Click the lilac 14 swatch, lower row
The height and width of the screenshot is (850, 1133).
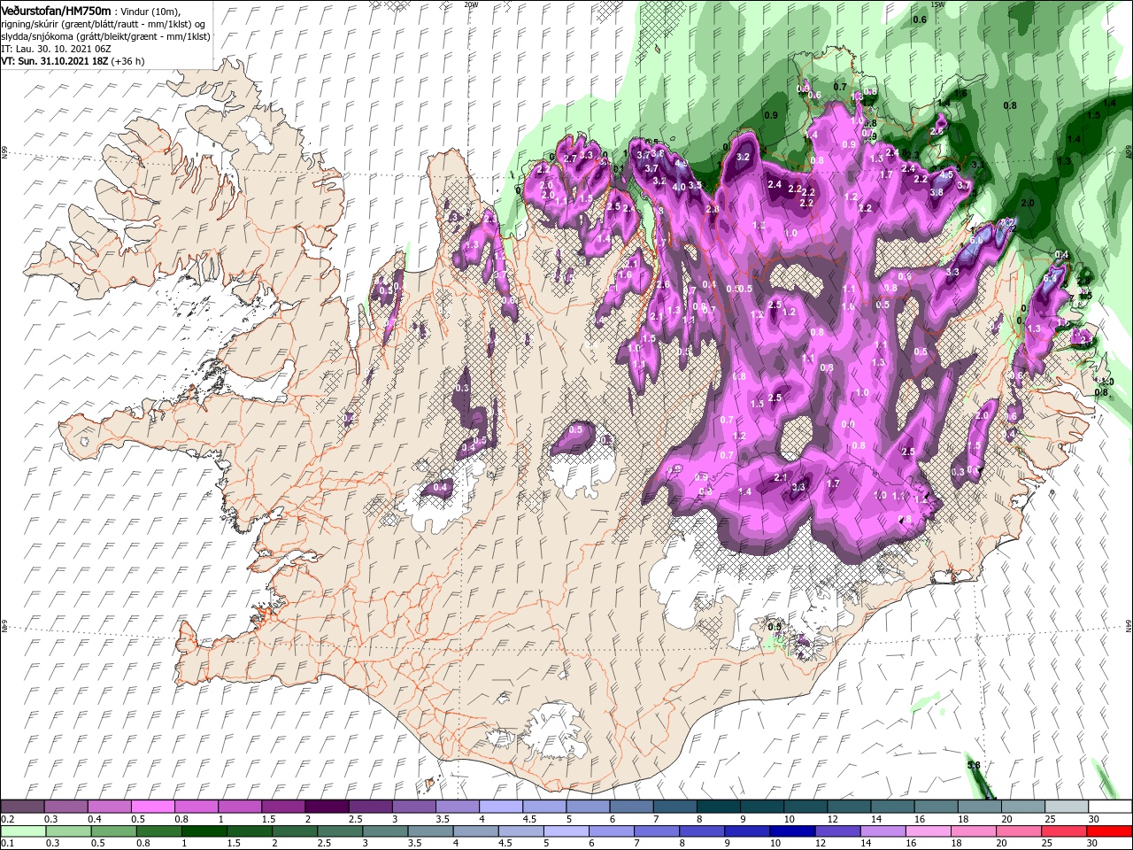(x=883, y=831)
